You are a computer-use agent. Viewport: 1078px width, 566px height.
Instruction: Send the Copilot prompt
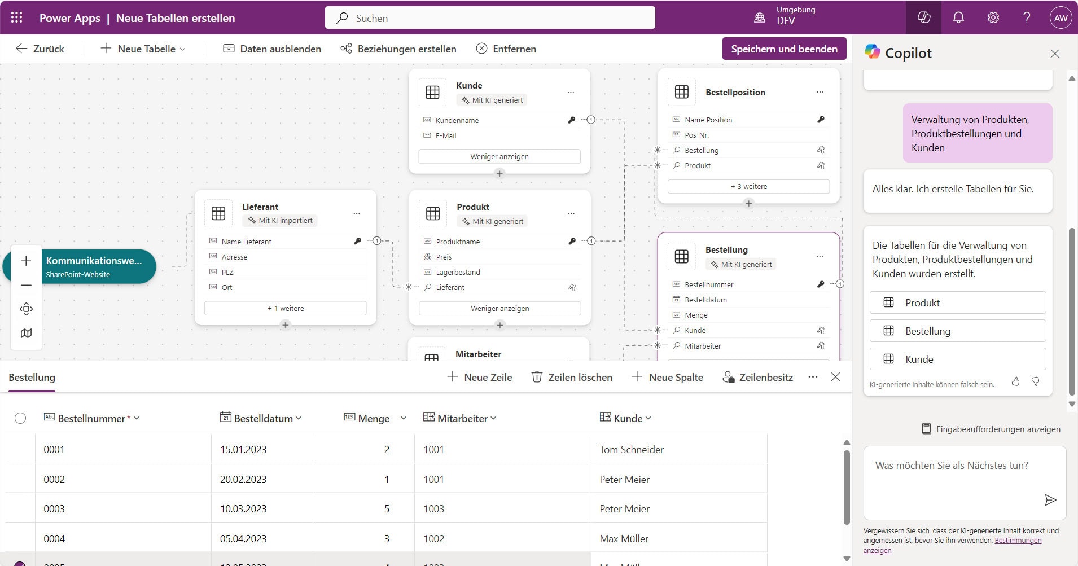point(1050,500)
